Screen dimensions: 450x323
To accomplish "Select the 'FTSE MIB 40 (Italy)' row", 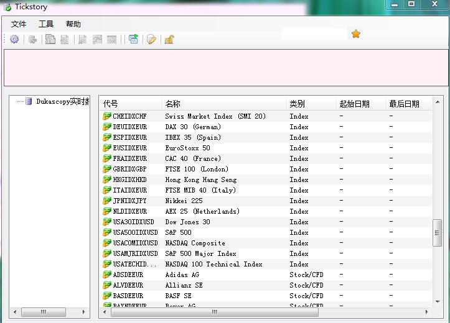I will click(266, 190).
